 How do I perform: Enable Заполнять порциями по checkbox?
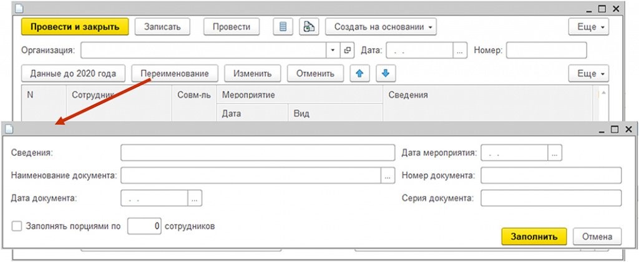[16, 226]
